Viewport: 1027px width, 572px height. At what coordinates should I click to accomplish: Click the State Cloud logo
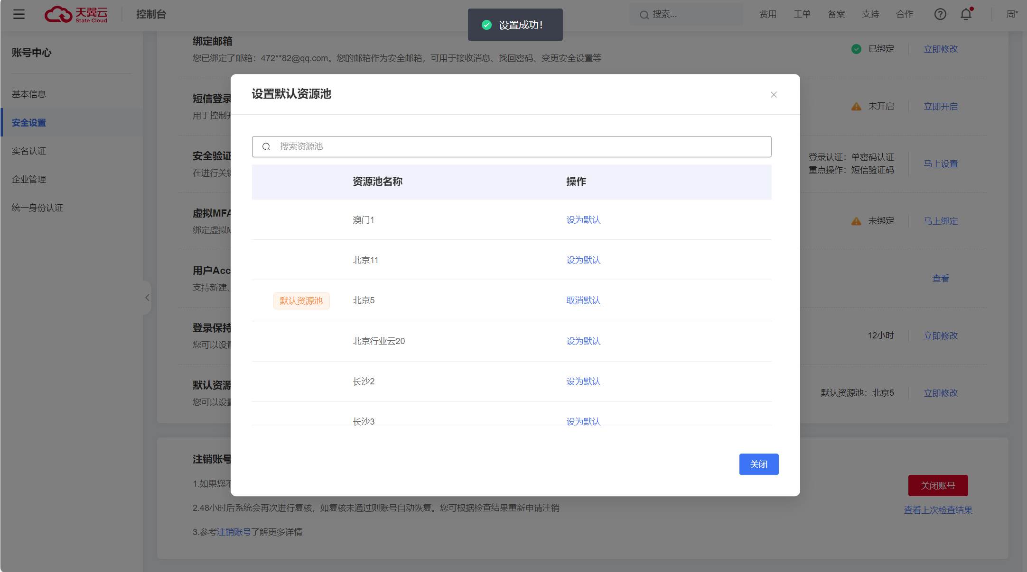[x=76, y=14]
